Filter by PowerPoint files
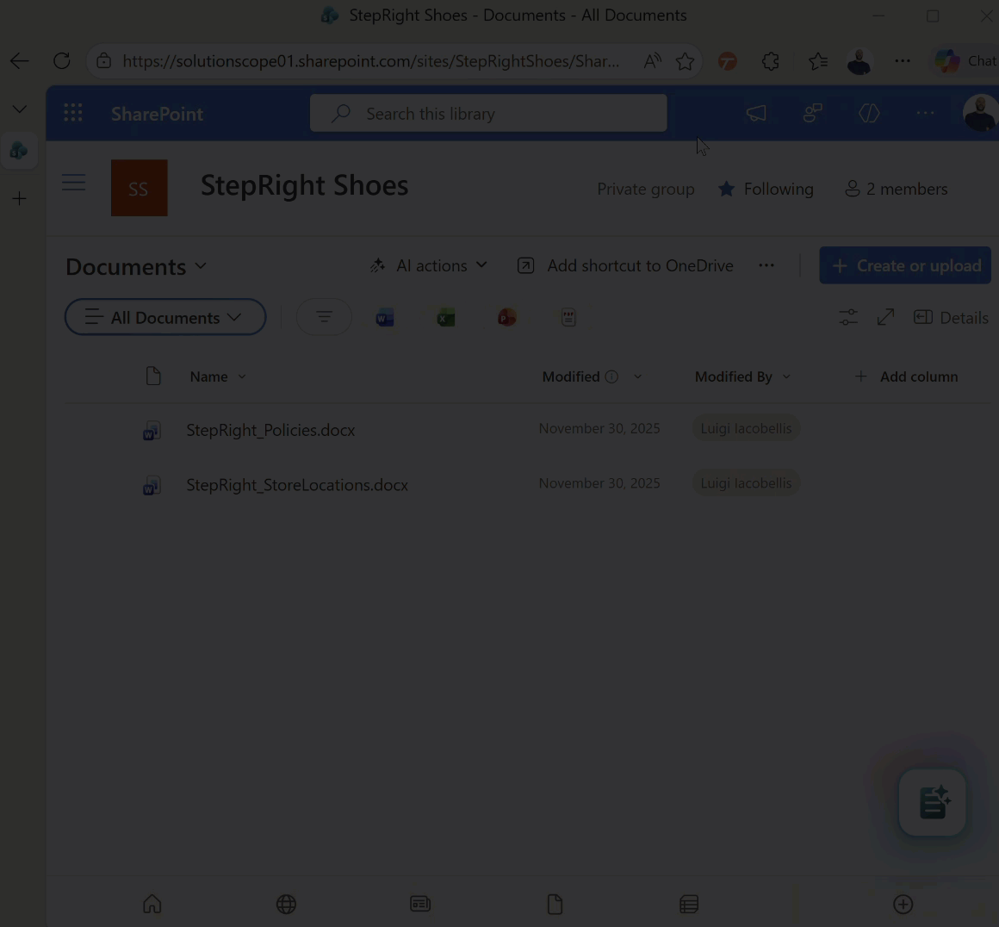The image size is (999, 927). click(x=507, y=318)
